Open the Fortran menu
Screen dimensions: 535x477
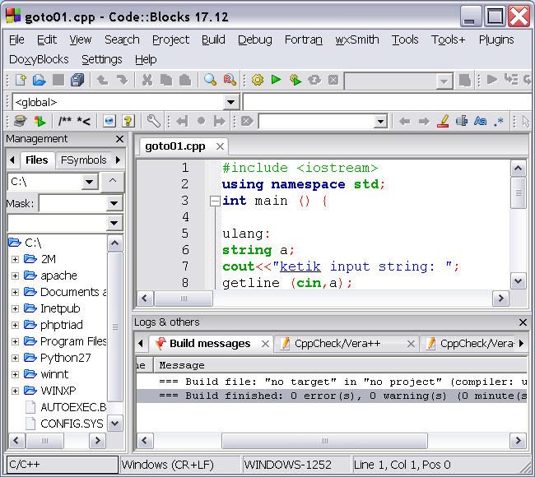(304, 40)
